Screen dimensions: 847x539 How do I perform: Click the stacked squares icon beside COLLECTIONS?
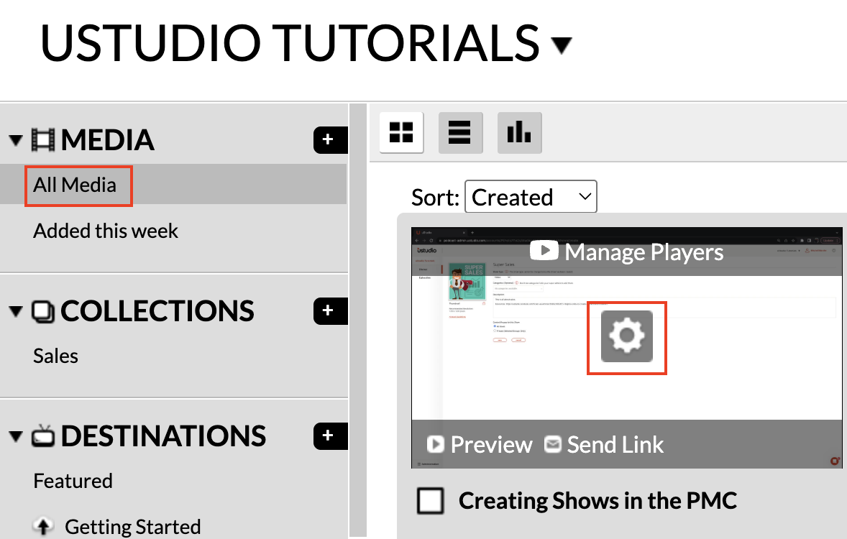(x=42, y=312)
